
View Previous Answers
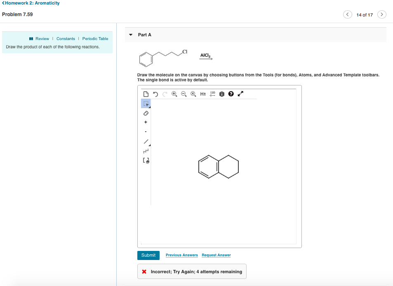point(181,255)
